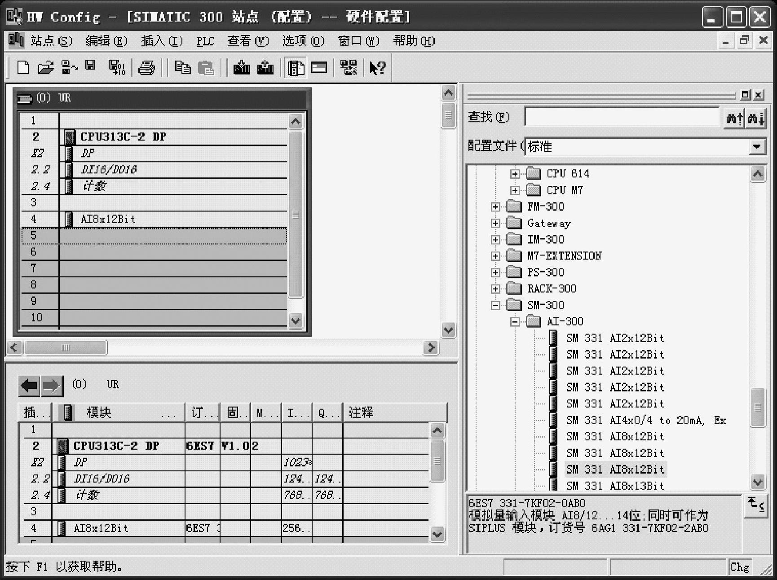Expand the RACK-300 folder
Image resolution: width=777 pixels, height=580 pixels.
pos(495,289)
